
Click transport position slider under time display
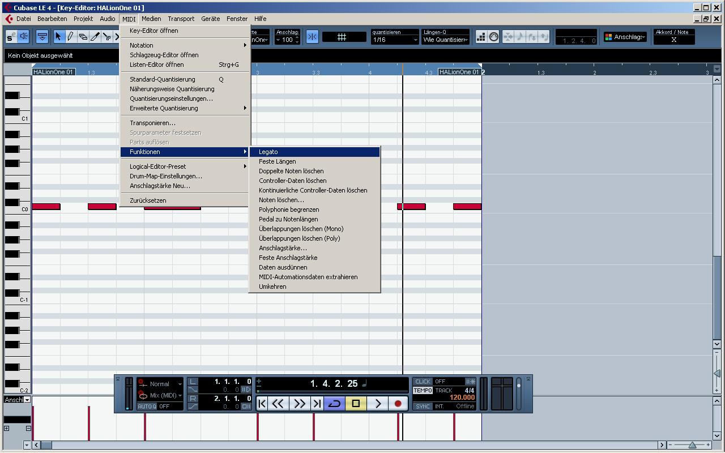coord(332,391)
